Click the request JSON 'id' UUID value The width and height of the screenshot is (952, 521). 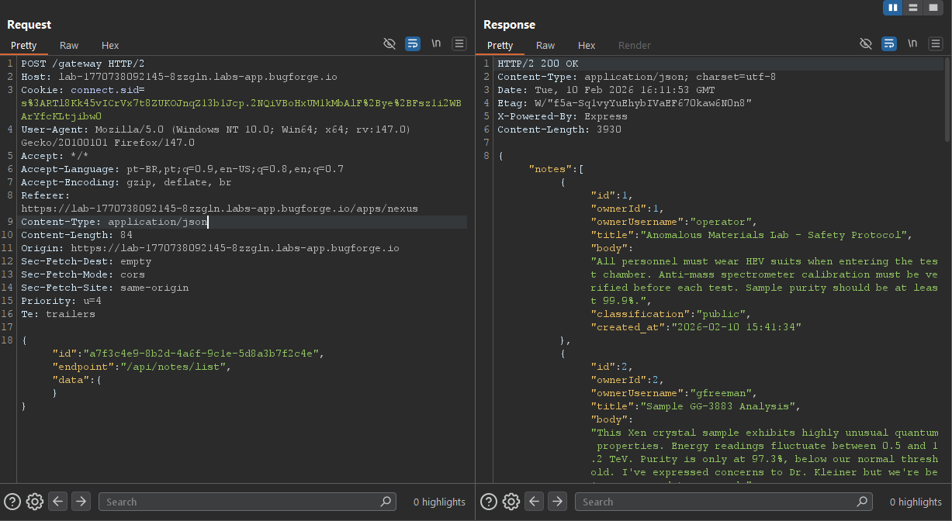pos(200,354)
